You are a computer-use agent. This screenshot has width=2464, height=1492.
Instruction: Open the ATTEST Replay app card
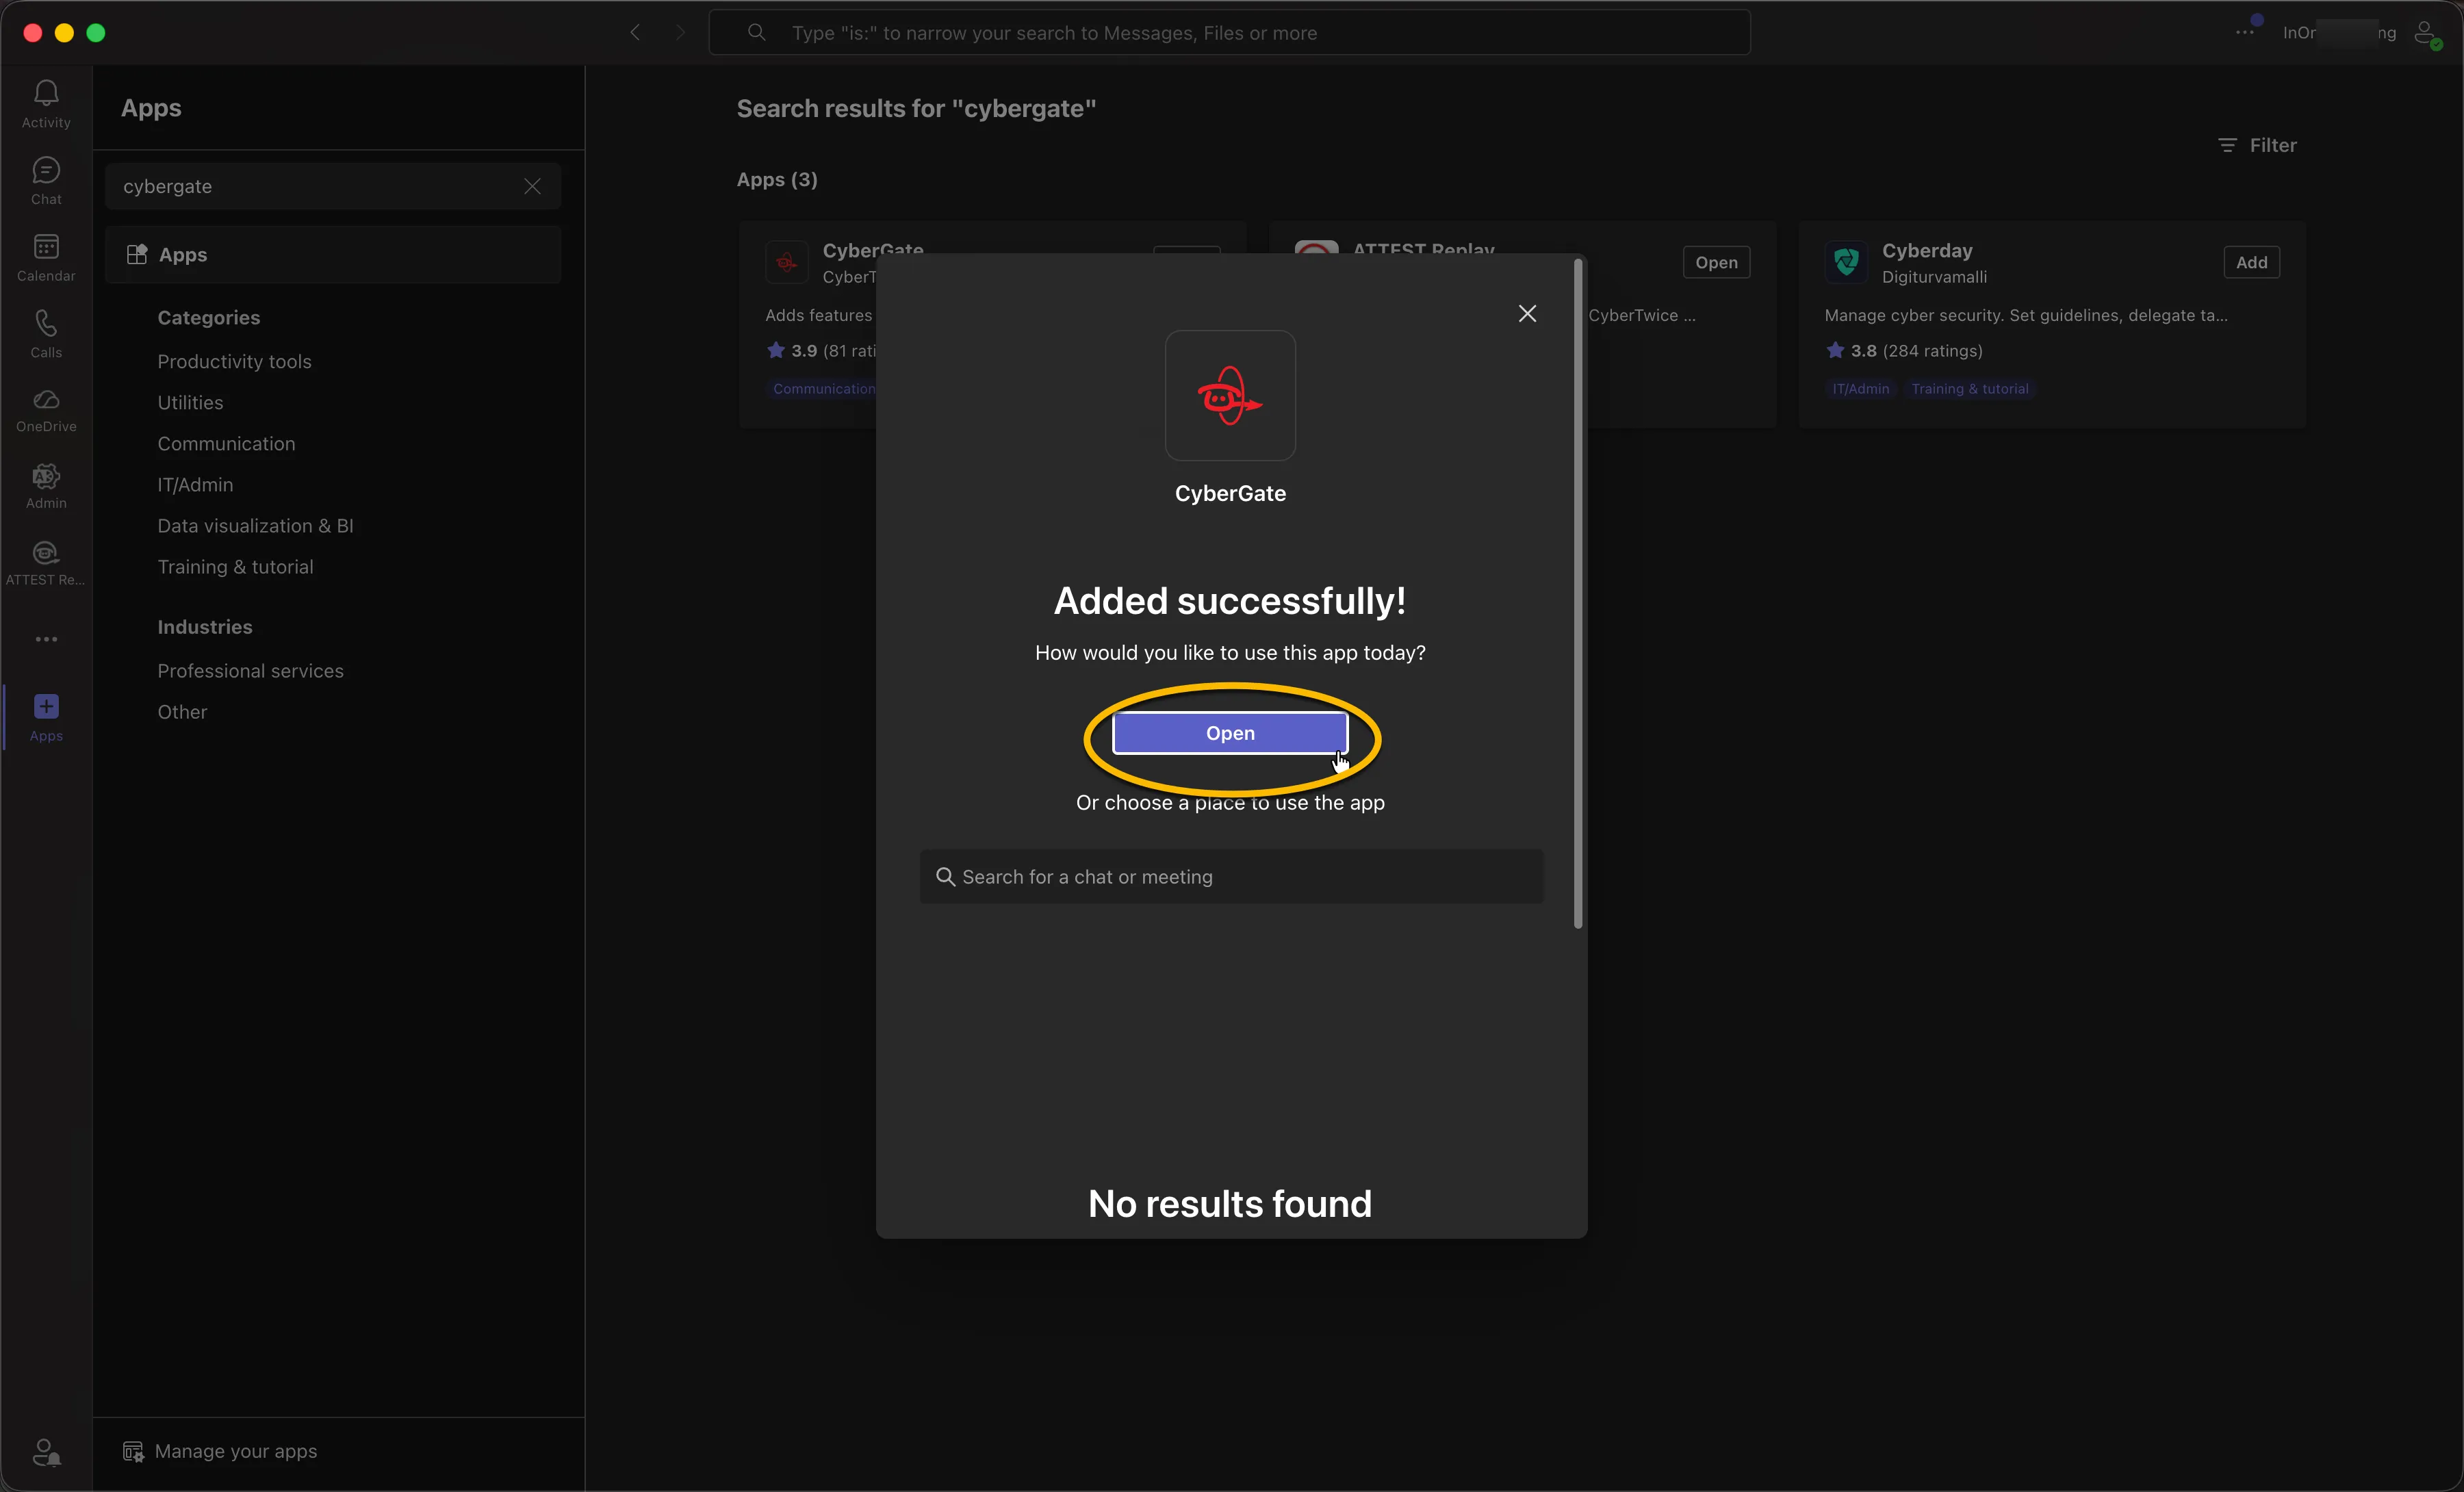pyautogui.click(x=1716, y=262)
